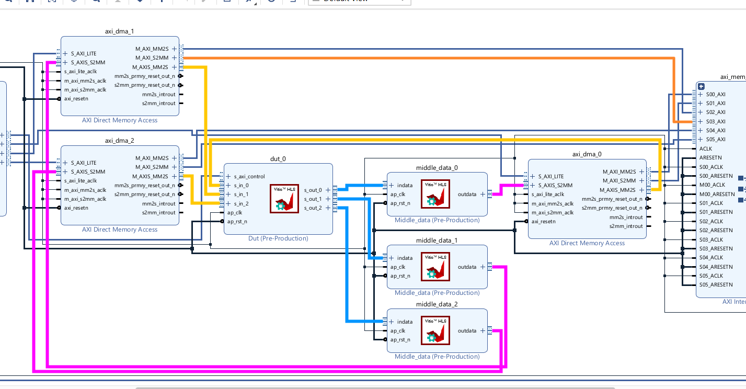This screenshot has width=746, height=389.
Task: Click 'AXI Direct Memory Access' label under axi_dma_2
Action: [x=120, y=230]
